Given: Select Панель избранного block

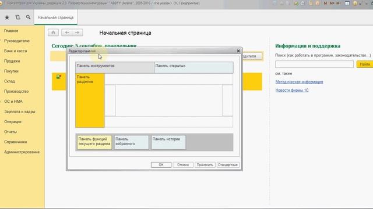Looking at the screenshot, I should pos(131,142).
